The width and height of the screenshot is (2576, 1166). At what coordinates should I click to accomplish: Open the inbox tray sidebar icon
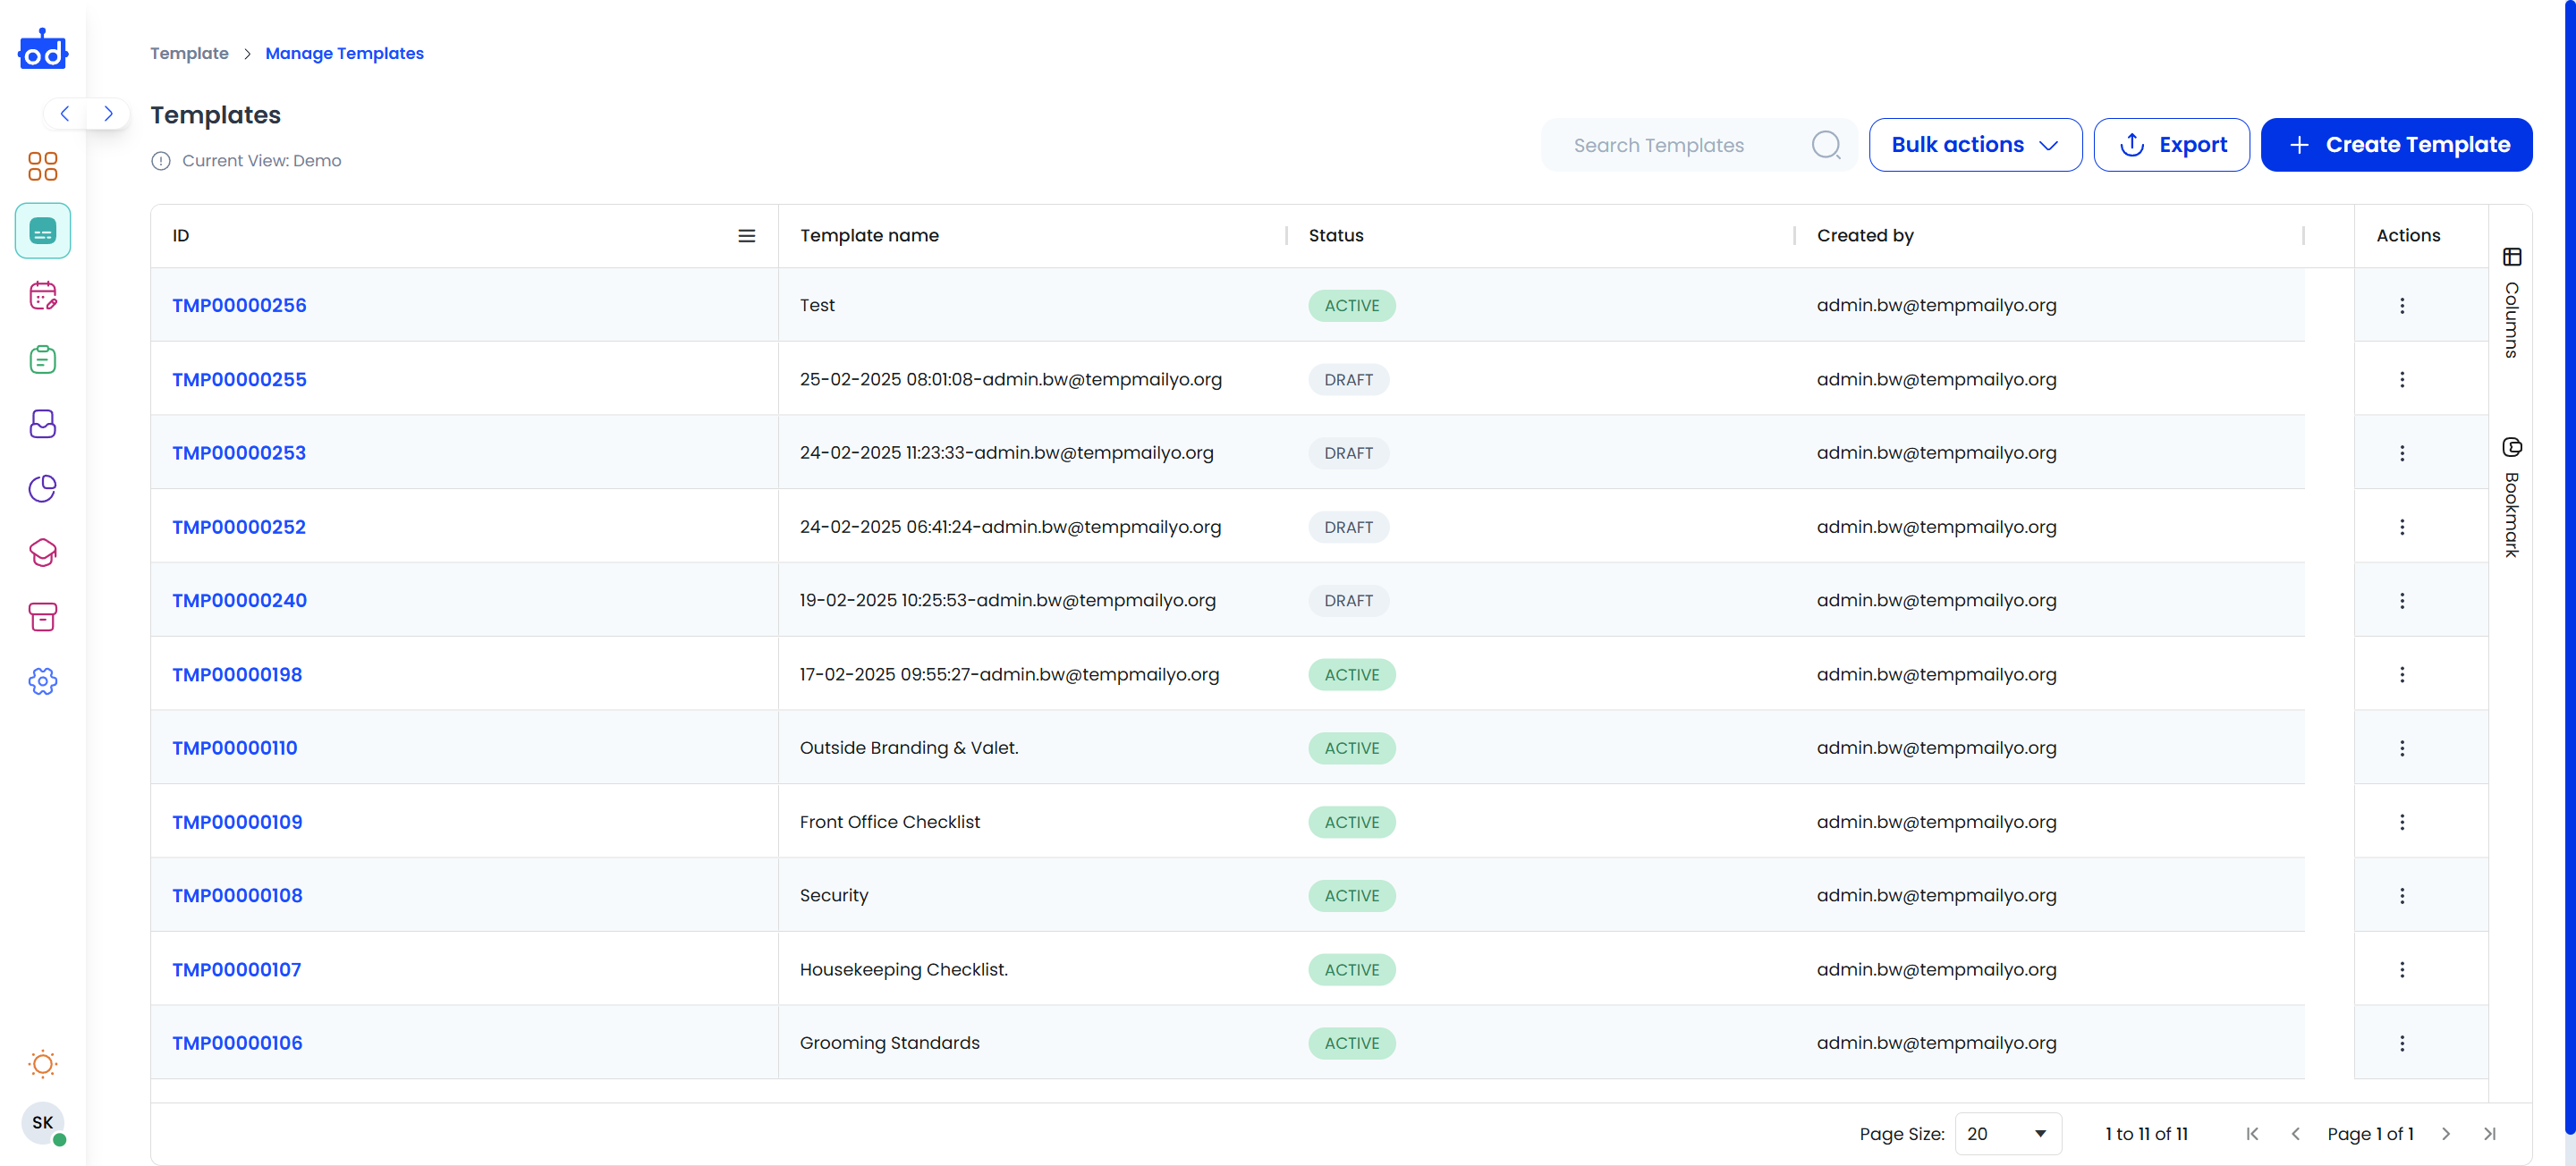(x=43, y=424)
